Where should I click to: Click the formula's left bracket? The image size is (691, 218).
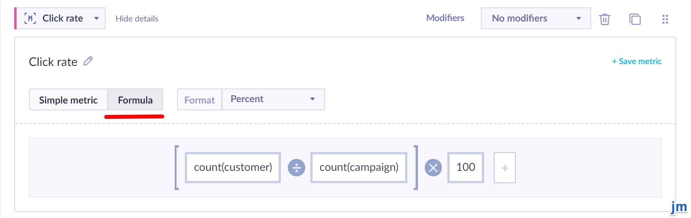coord(177,168)
